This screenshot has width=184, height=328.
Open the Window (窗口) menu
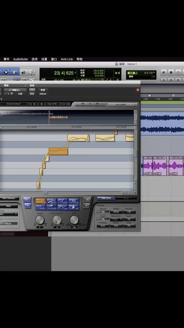pos(54,59)
